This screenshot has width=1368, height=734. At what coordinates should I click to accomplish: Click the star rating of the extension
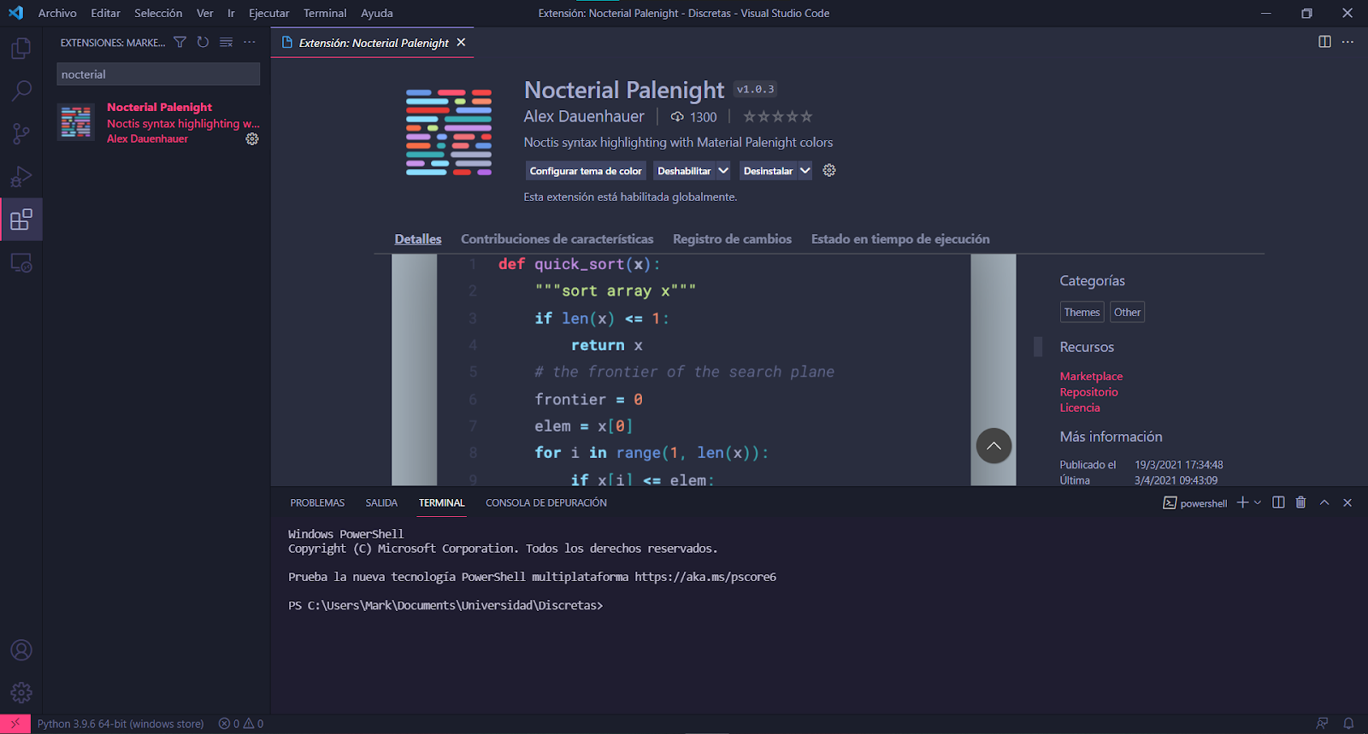click(777, 116)
